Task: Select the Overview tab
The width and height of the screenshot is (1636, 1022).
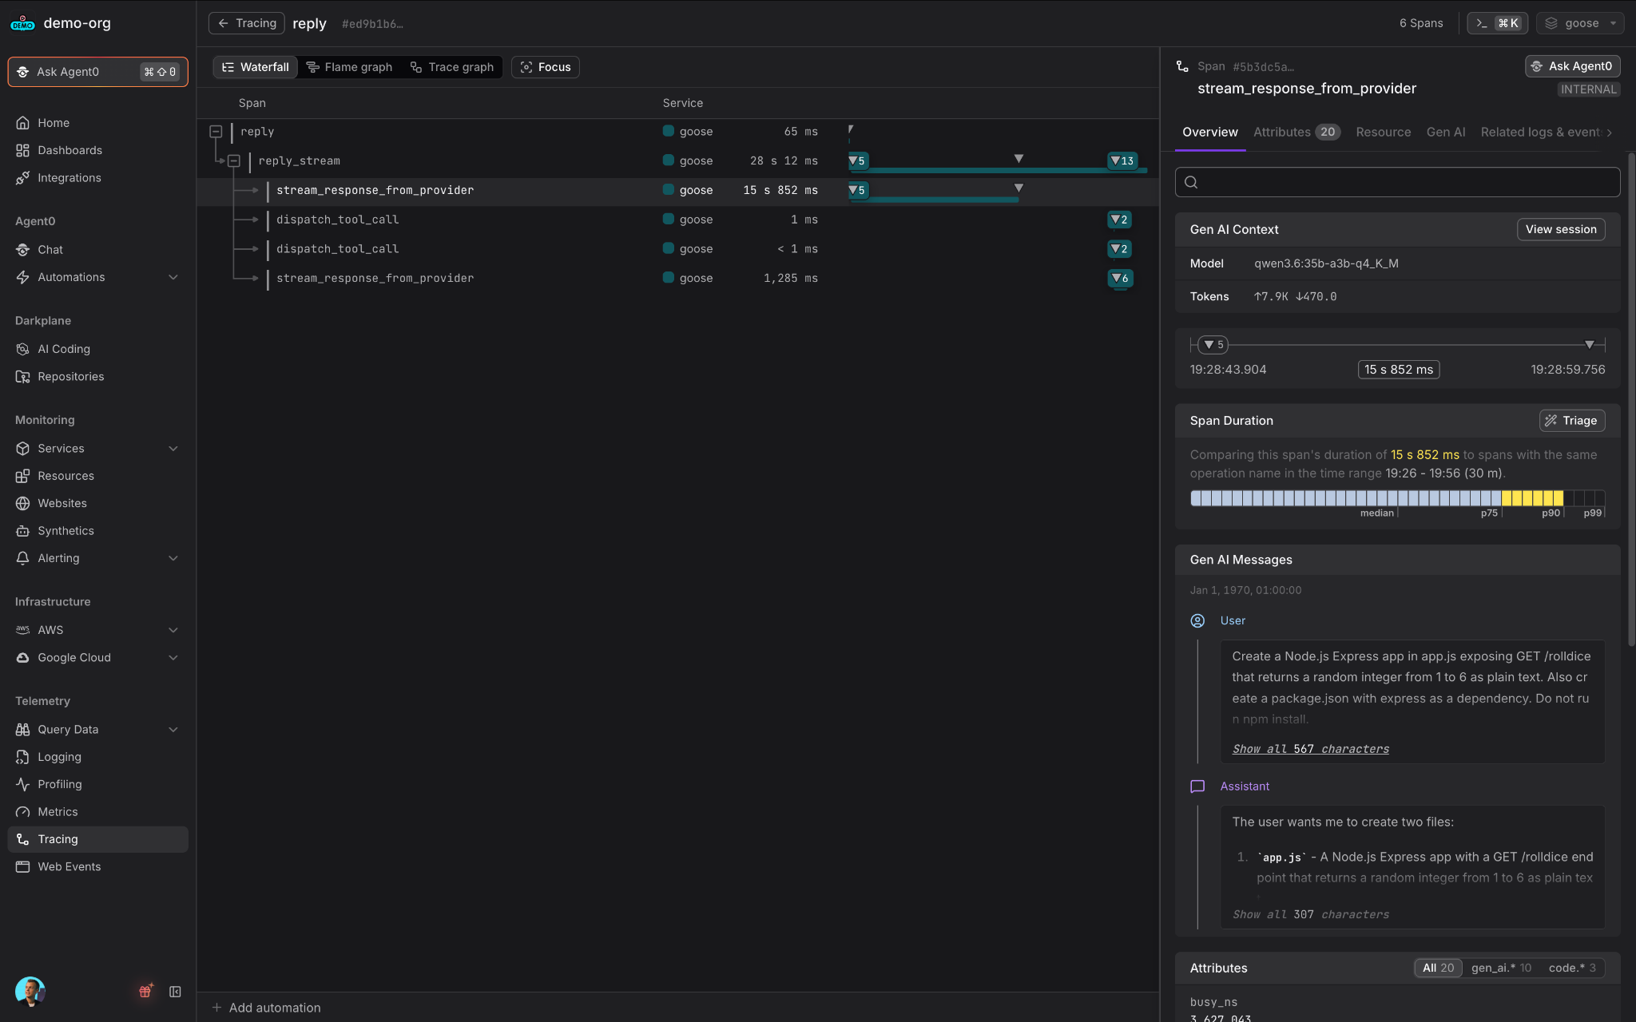Action: click(1209, 133)
